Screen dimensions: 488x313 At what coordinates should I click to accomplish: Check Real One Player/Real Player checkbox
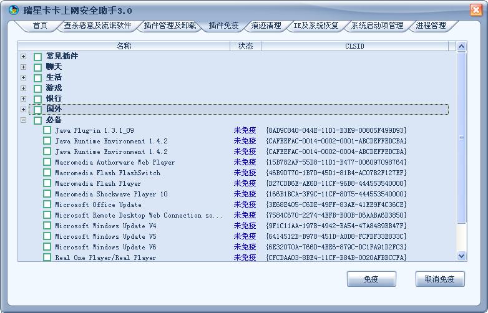click(47, 257)
